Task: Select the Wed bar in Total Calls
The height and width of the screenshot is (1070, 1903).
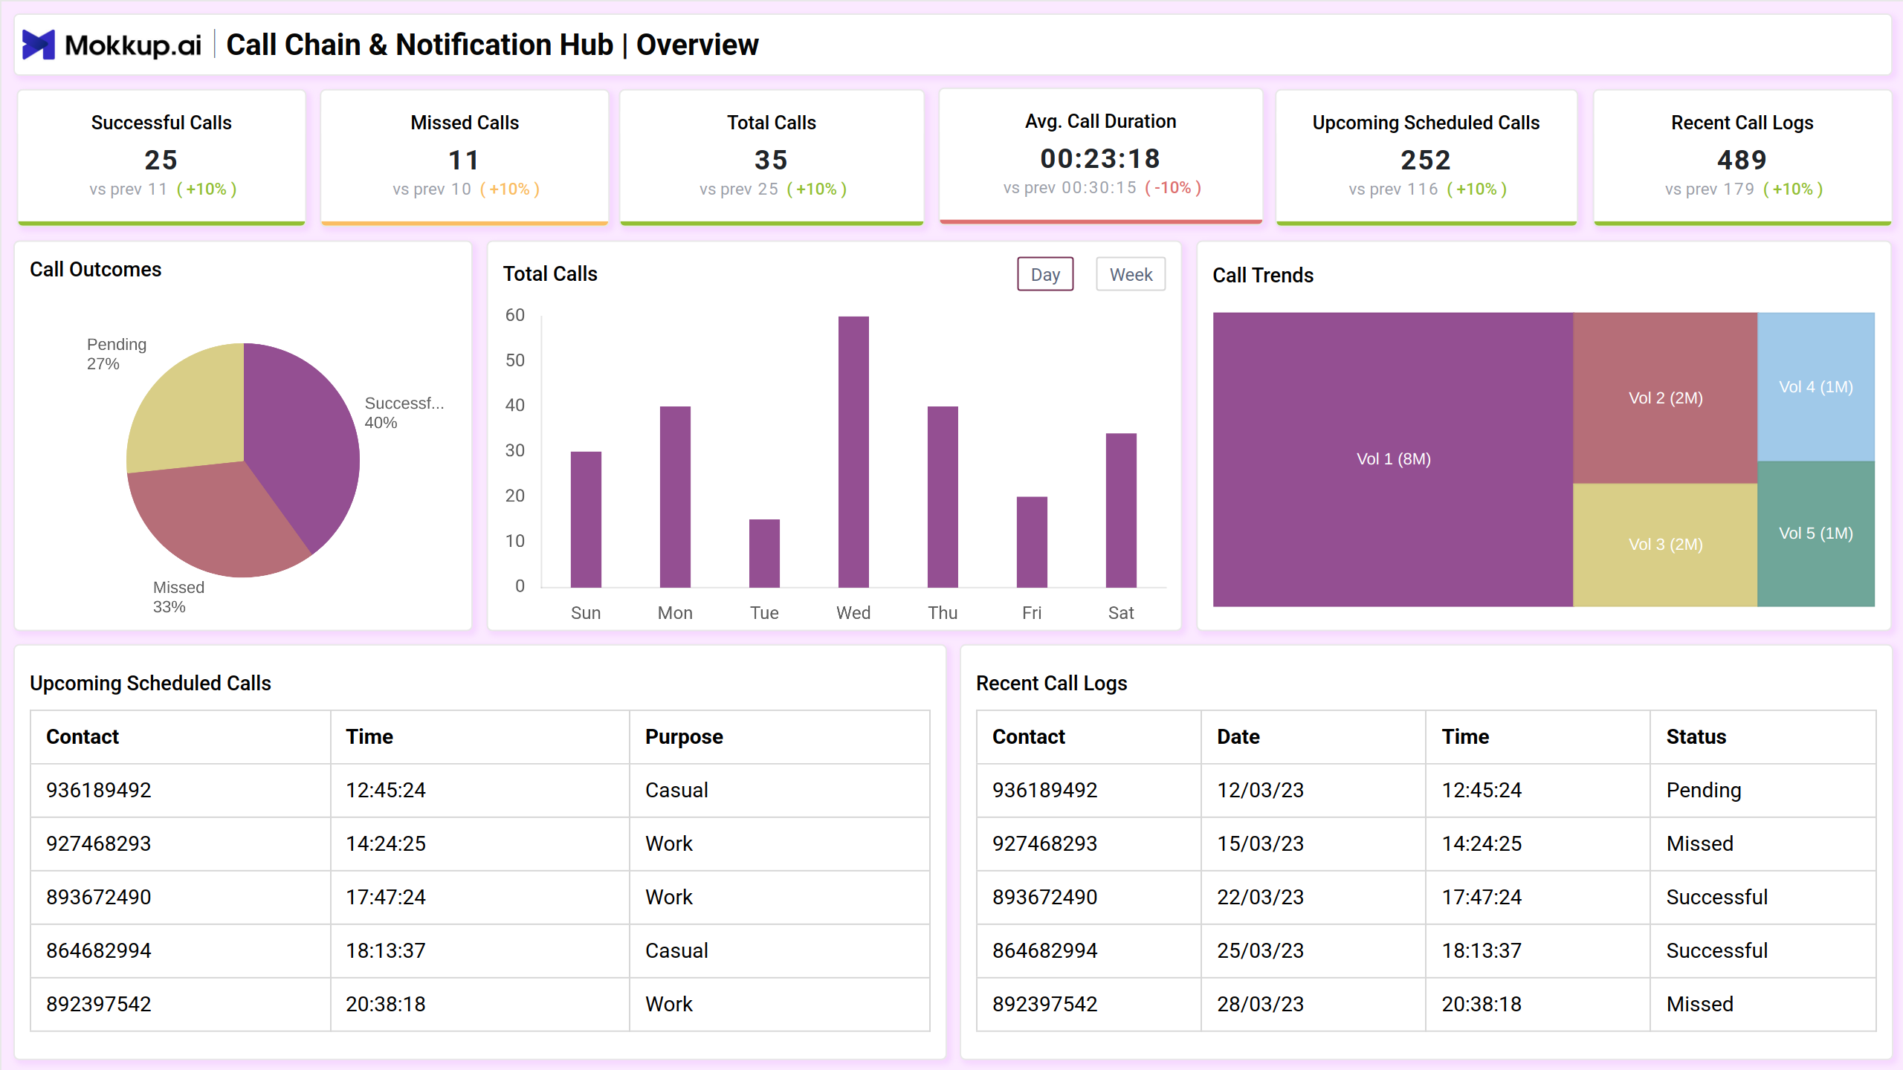Action: coord(853,452)
